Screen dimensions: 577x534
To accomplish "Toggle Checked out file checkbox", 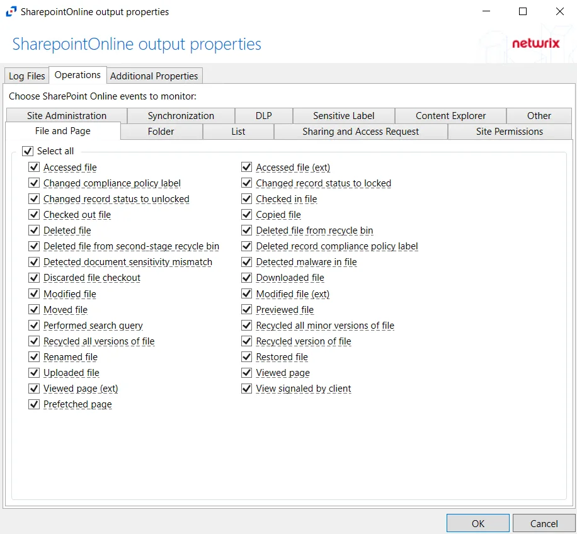I will [x=34, y=214].
